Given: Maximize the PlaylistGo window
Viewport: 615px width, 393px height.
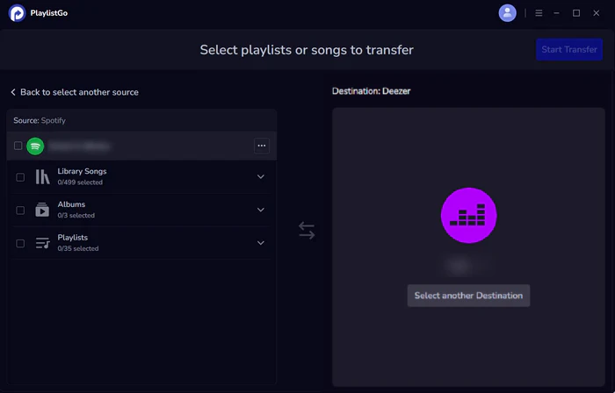Looking at the screenshot, I should point(576,13).
